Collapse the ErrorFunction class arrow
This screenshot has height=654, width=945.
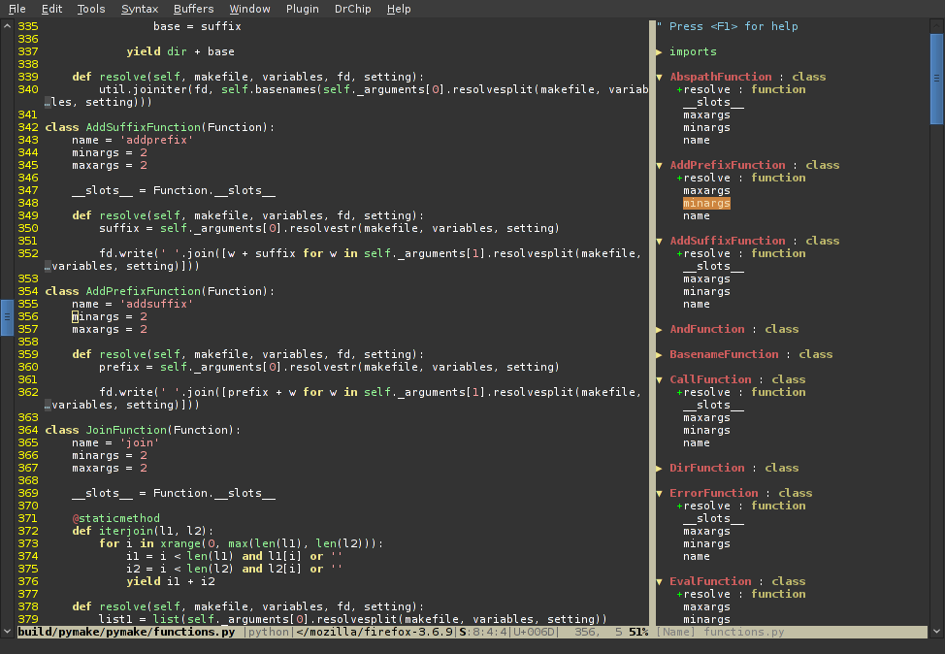[660, 493]
